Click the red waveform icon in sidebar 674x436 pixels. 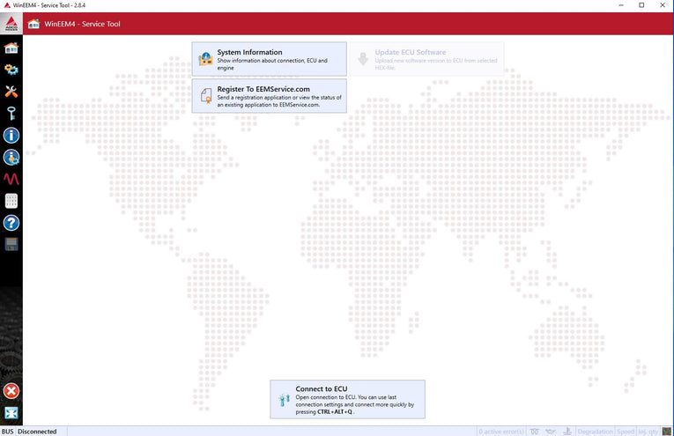[11, 179]
